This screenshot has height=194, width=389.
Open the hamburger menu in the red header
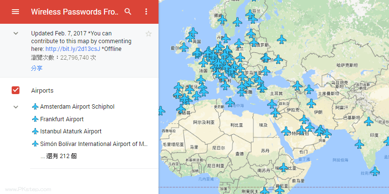pyautogui.click(x=16, y=12)
